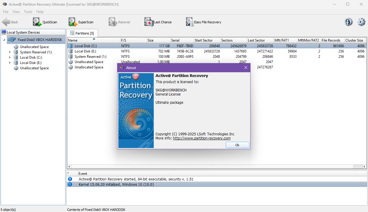The width and height of the screenshot is (368, 212).
Task: Sort by the Mft/FAT1 column header
Action: coord(285,40)
